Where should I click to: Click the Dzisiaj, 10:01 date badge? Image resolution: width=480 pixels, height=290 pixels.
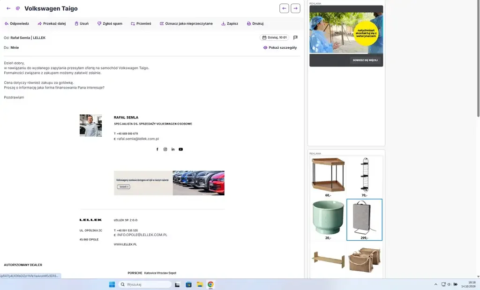click(x=275, y=37)
